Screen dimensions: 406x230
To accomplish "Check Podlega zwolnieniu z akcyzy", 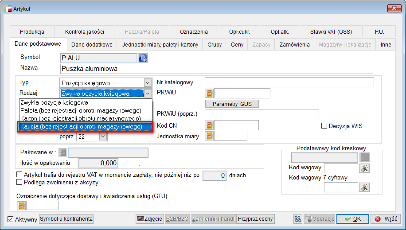I will 20,182.
